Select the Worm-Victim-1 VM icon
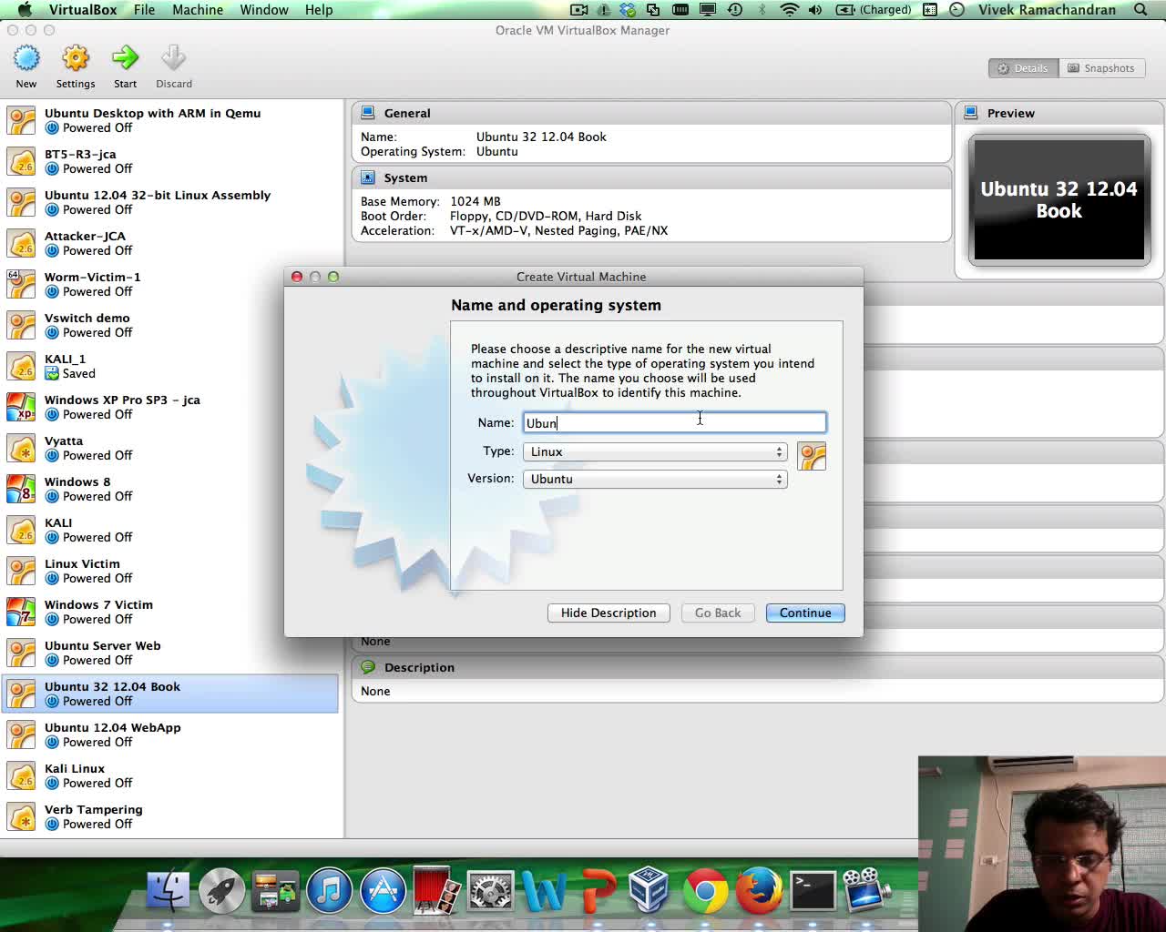This screenshot has width=1166, height=932. 21,284
